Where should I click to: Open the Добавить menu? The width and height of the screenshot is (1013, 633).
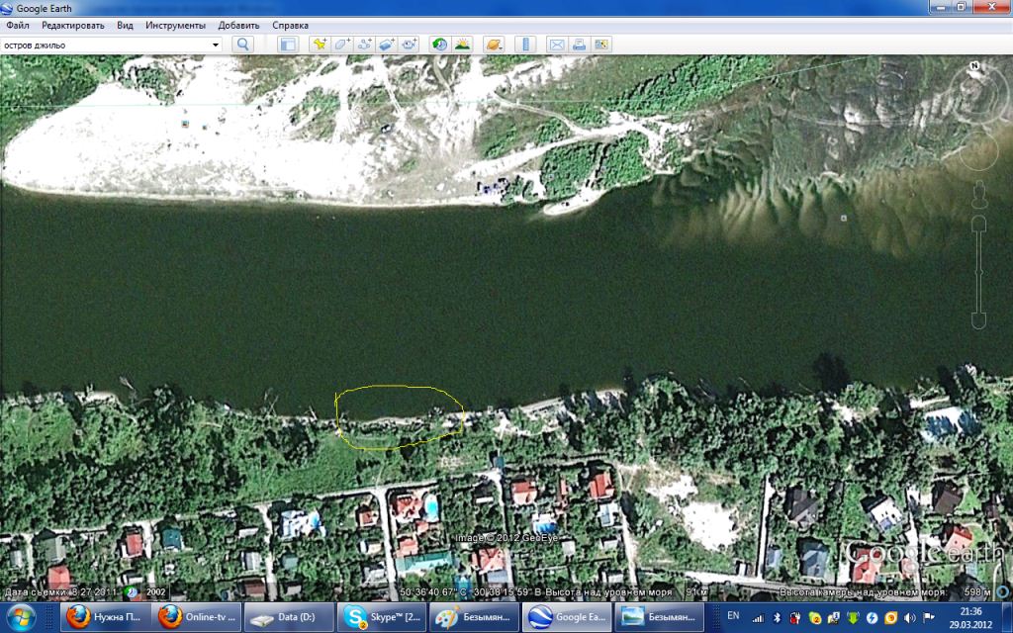[x=238, y=25]
